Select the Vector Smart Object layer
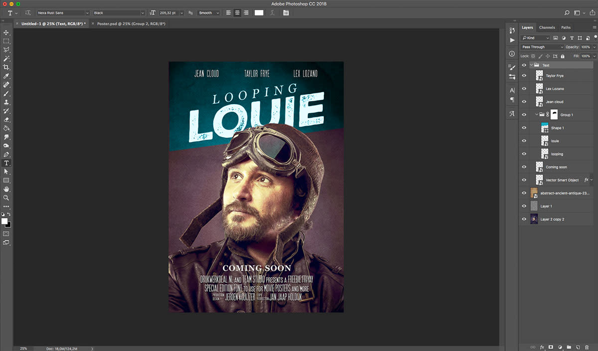The height and width of the screenshot is (351, 598). [x=562, y=180]
